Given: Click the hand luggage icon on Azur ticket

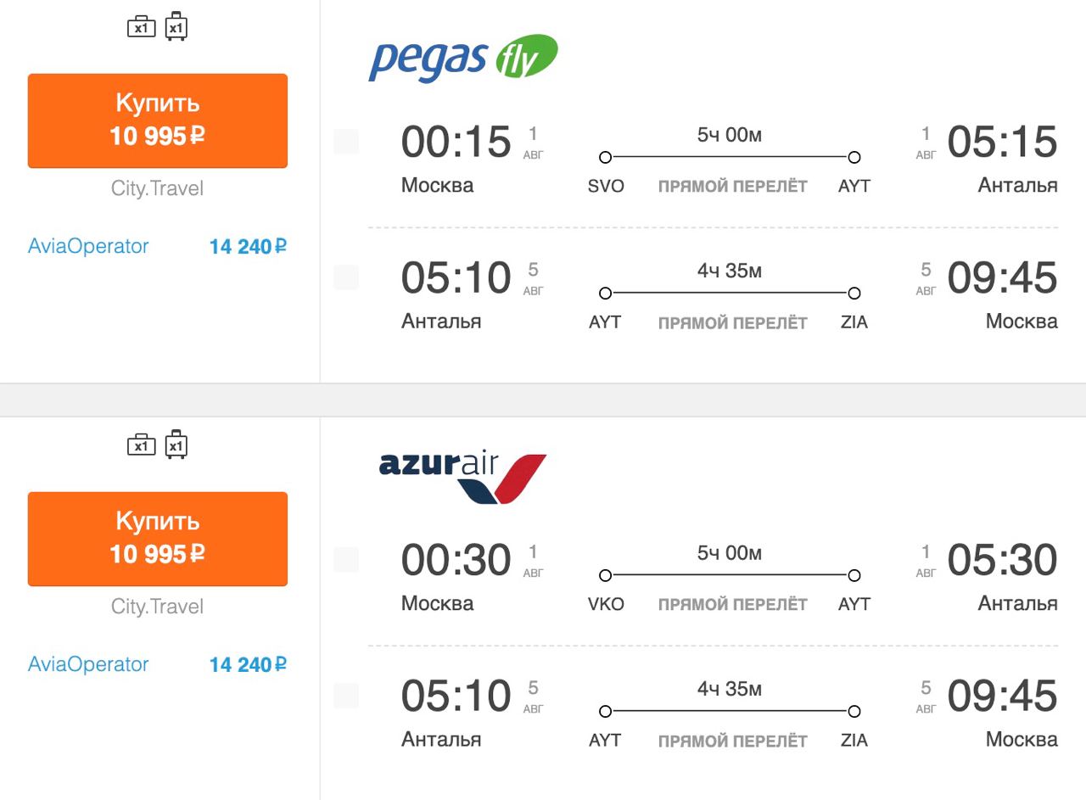Looking at the screenshot, I should (x=141, y=445).
